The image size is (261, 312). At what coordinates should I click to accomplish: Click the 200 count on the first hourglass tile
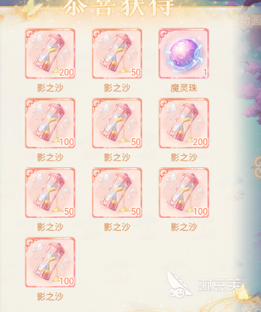click(67, 73)
